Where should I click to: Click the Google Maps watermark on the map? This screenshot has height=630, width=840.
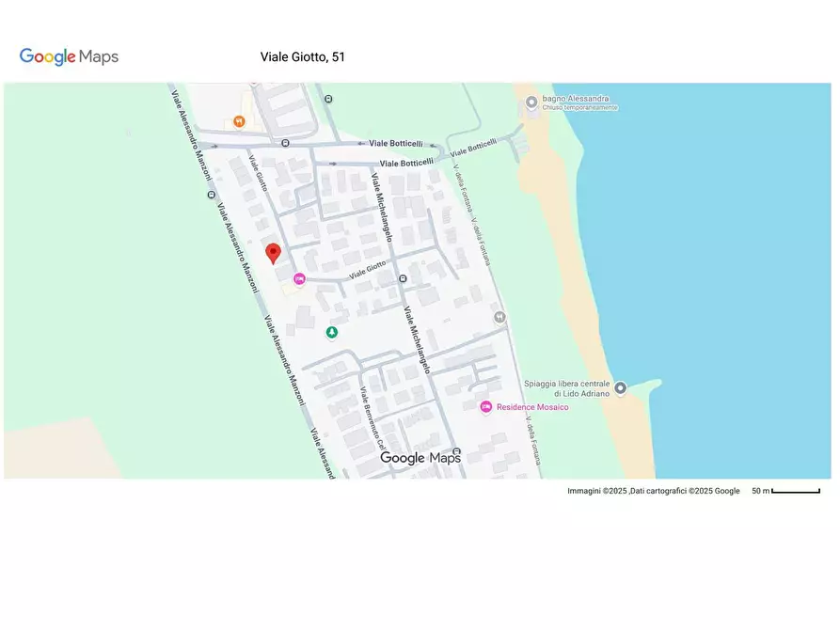421,458
